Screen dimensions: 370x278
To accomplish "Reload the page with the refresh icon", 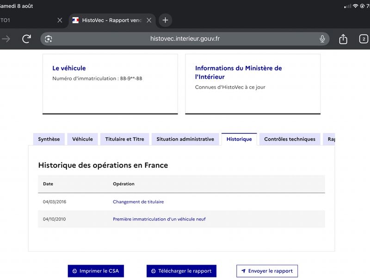I will 26,39.
